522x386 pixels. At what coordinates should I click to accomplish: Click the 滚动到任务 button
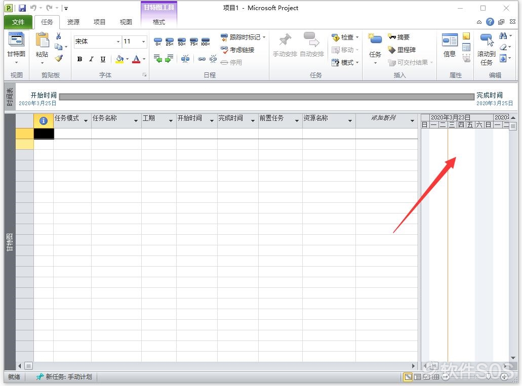[487, 49]
